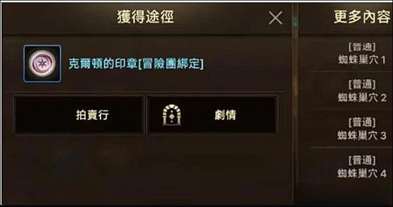Select the 克爾頓的印章 item name text
Viewport: 393px width, 207px height.
point(103,65)
